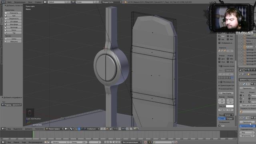The width and height of the screenshot is (256, 144).
Task: Expand the Ориентации преобразования panel
Action: (x=219, y=85)
